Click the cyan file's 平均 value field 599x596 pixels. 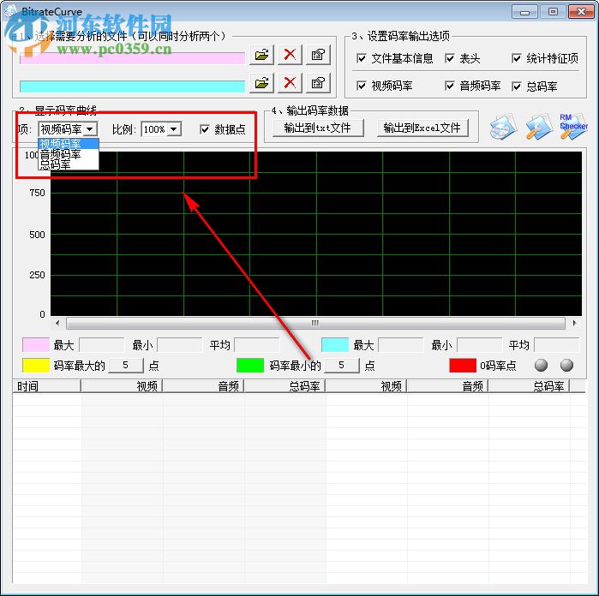557,345
